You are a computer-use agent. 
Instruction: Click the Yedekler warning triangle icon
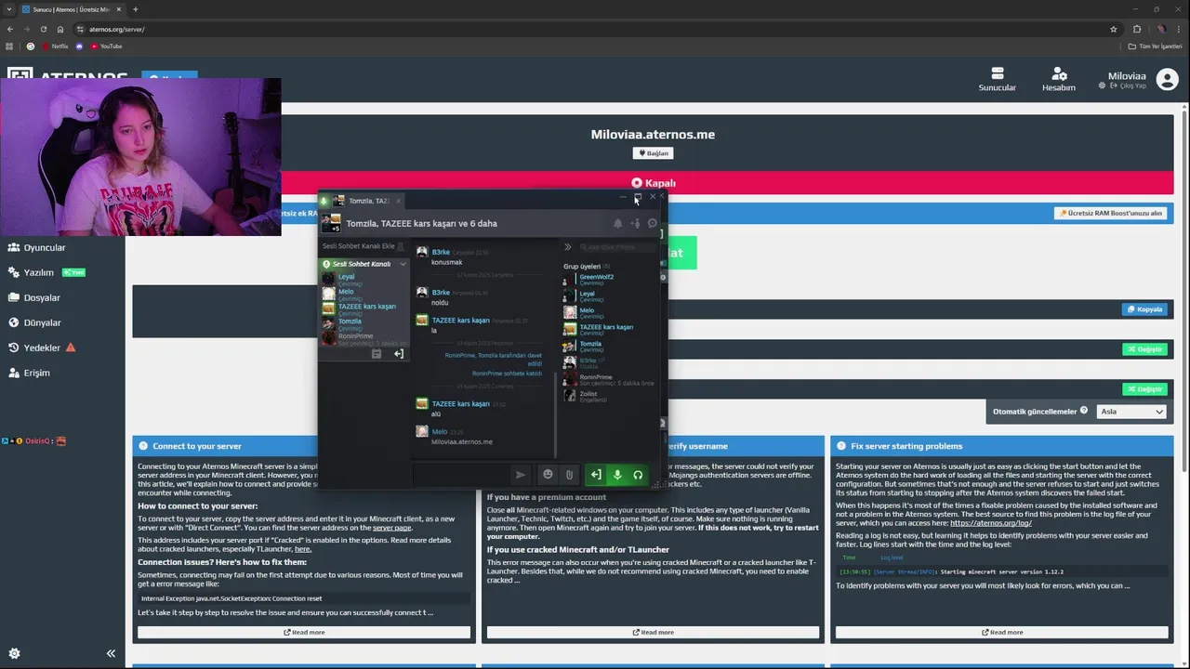tap(71, 348)
